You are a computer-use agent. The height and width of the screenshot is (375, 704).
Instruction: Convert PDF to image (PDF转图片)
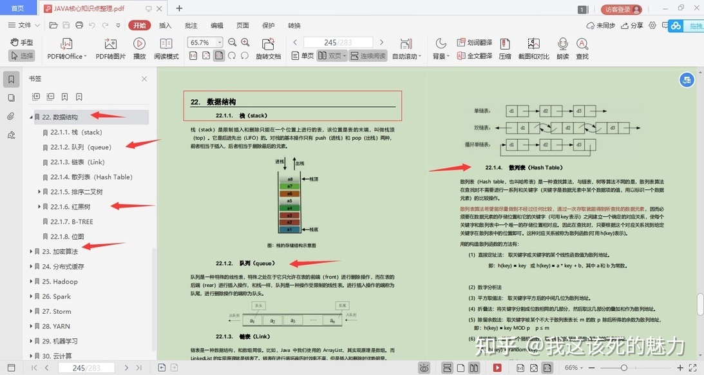110,49
